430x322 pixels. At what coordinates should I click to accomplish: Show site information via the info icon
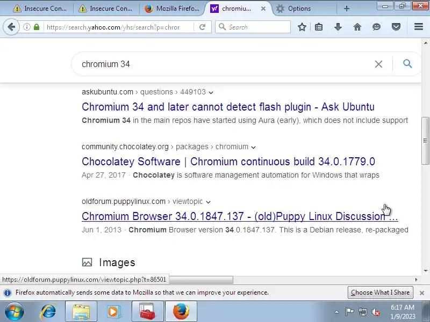click(26, 27)
